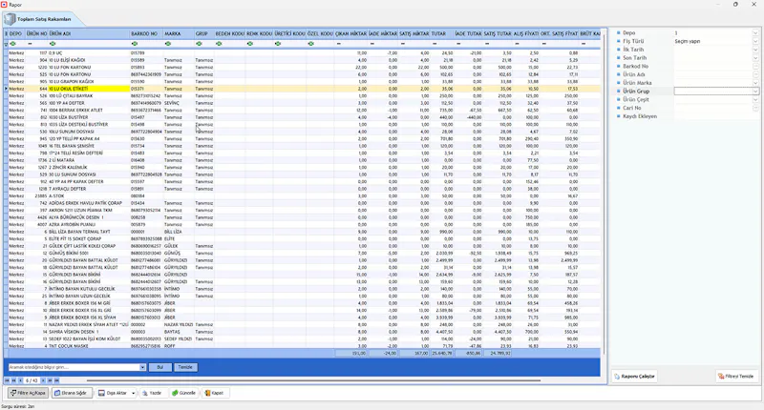This screenshot has width=764, height=410.
Task: Click the filter icon under ÜRÜN ADI column
Action: click(x=53, y=44)
